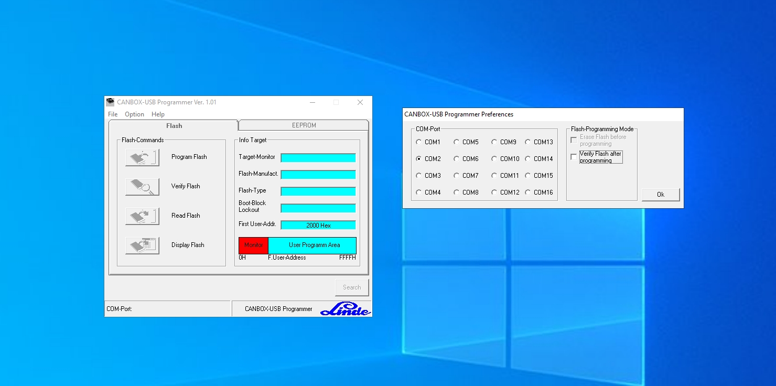Click the Read Flash icon
Screen dimensions: 776x386
click(x=142, y=216)
